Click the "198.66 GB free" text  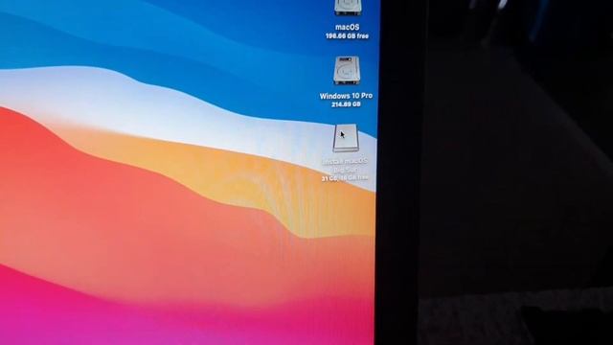pos(347,36)
